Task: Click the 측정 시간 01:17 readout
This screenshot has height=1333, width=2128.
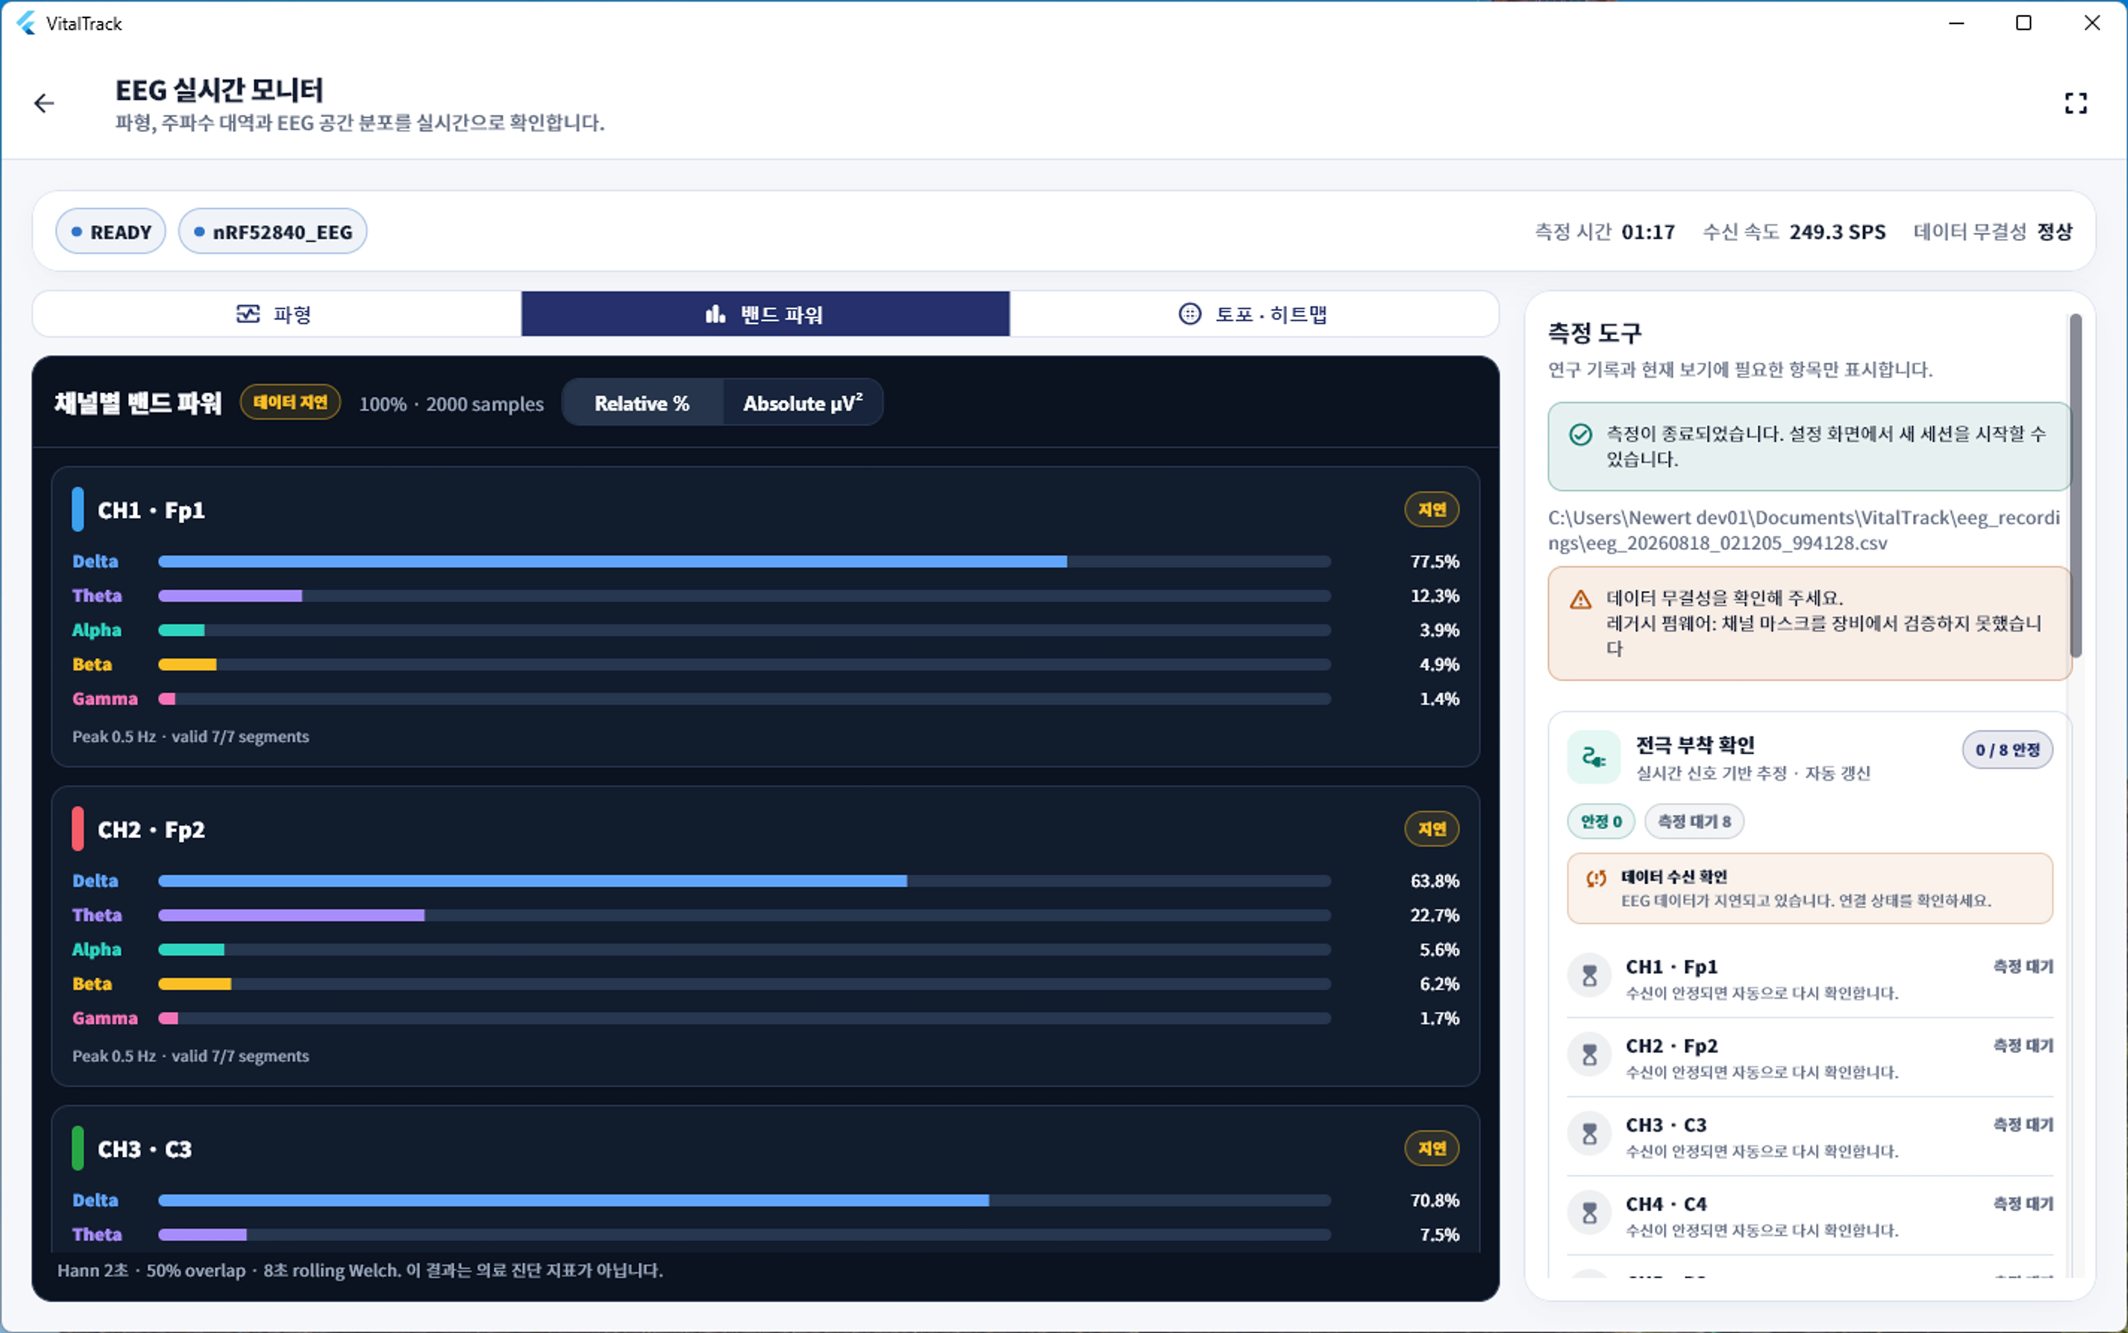Action: pos(1605,232)
